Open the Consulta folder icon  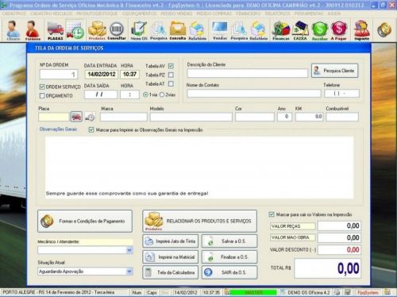[x=178, y=31]
